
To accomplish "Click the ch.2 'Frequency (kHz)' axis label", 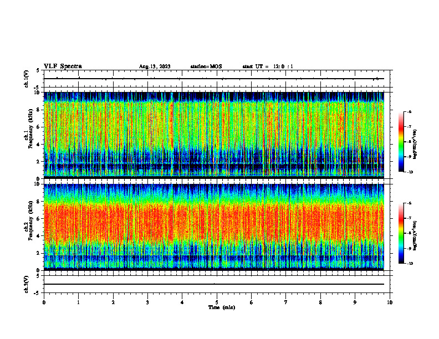I will [x=30, y=221].
